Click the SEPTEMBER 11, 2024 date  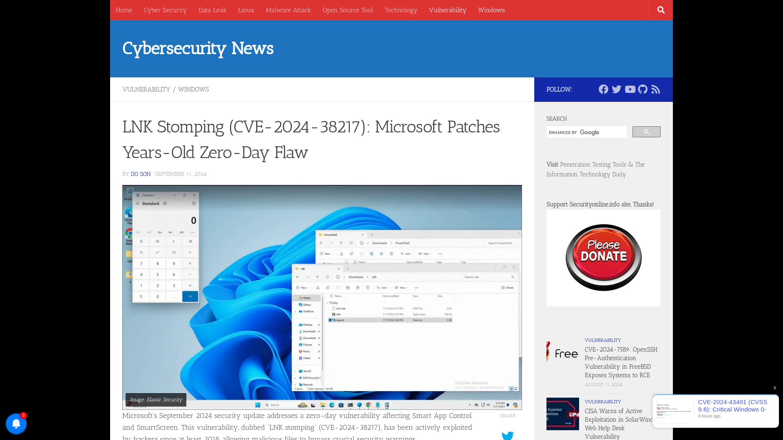[181, 174]
